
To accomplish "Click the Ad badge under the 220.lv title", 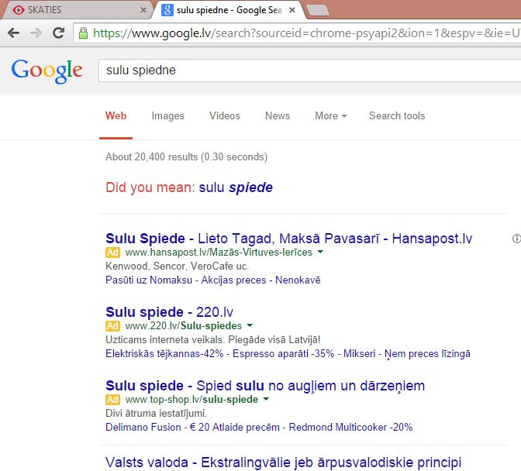I will [x=112, y=326].
